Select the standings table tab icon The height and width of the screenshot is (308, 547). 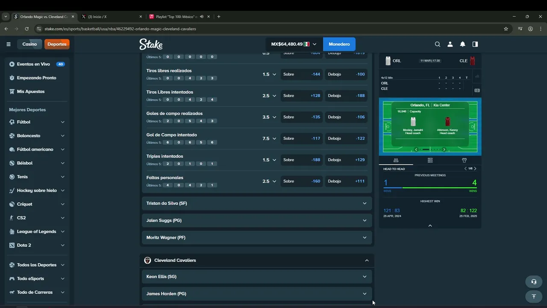pyautogui.click(x=430, y=160)
